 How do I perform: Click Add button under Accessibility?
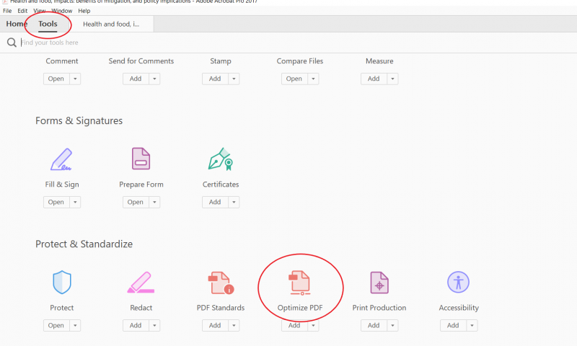click(x=454, y=325)
